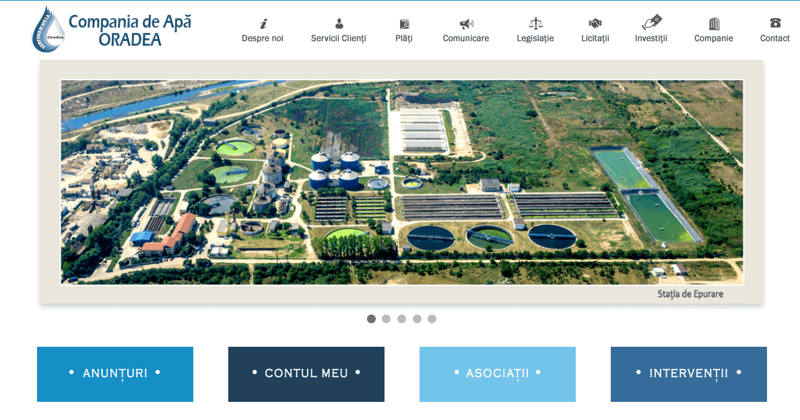Click the building icon above Companie

click(714, 24)
